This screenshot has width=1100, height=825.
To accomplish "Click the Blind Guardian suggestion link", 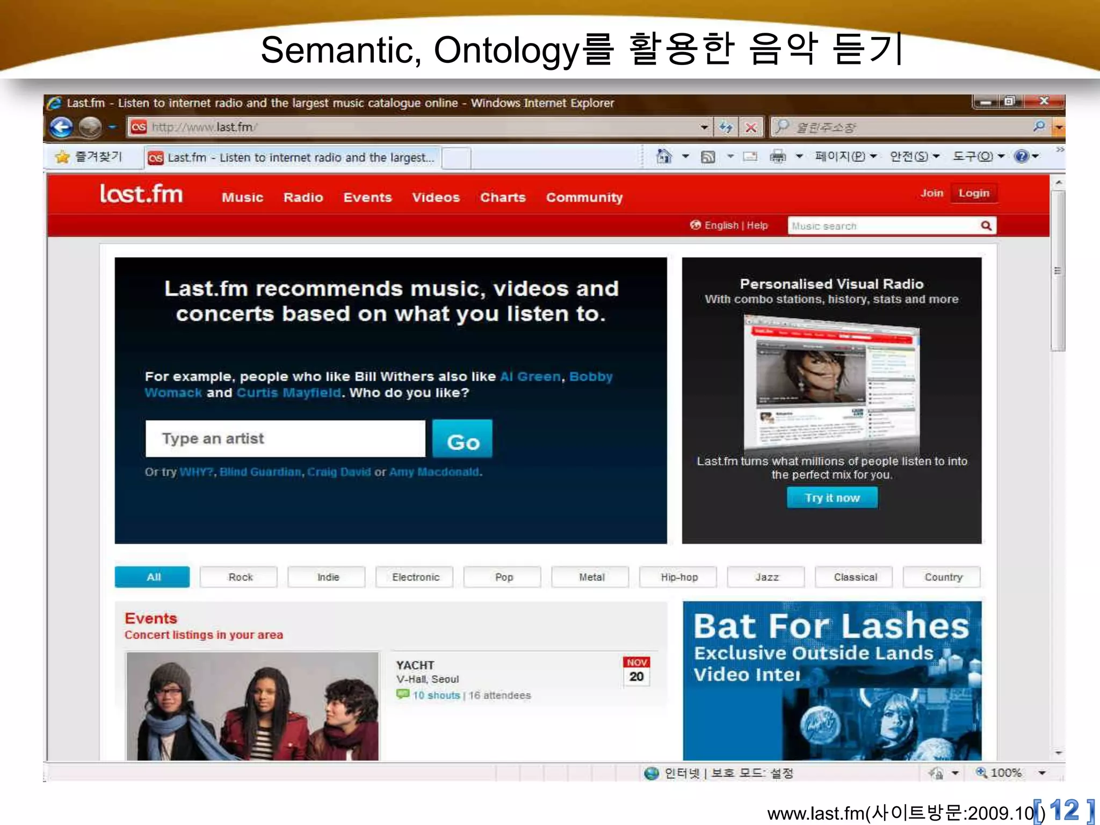I will click(260, 472).
